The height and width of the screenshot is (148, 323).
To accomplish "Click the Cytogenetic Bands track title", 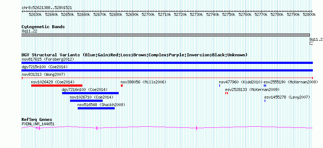I will [43, 27].
